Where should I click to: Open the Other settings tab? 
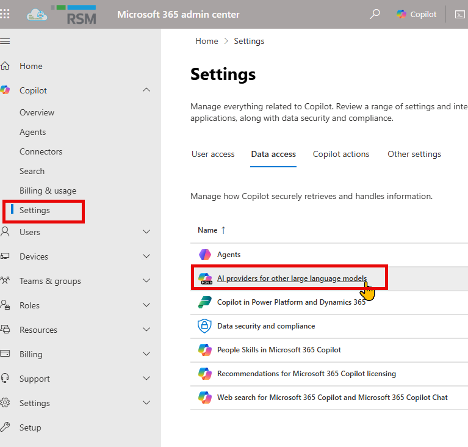click(x=414, y=154)
